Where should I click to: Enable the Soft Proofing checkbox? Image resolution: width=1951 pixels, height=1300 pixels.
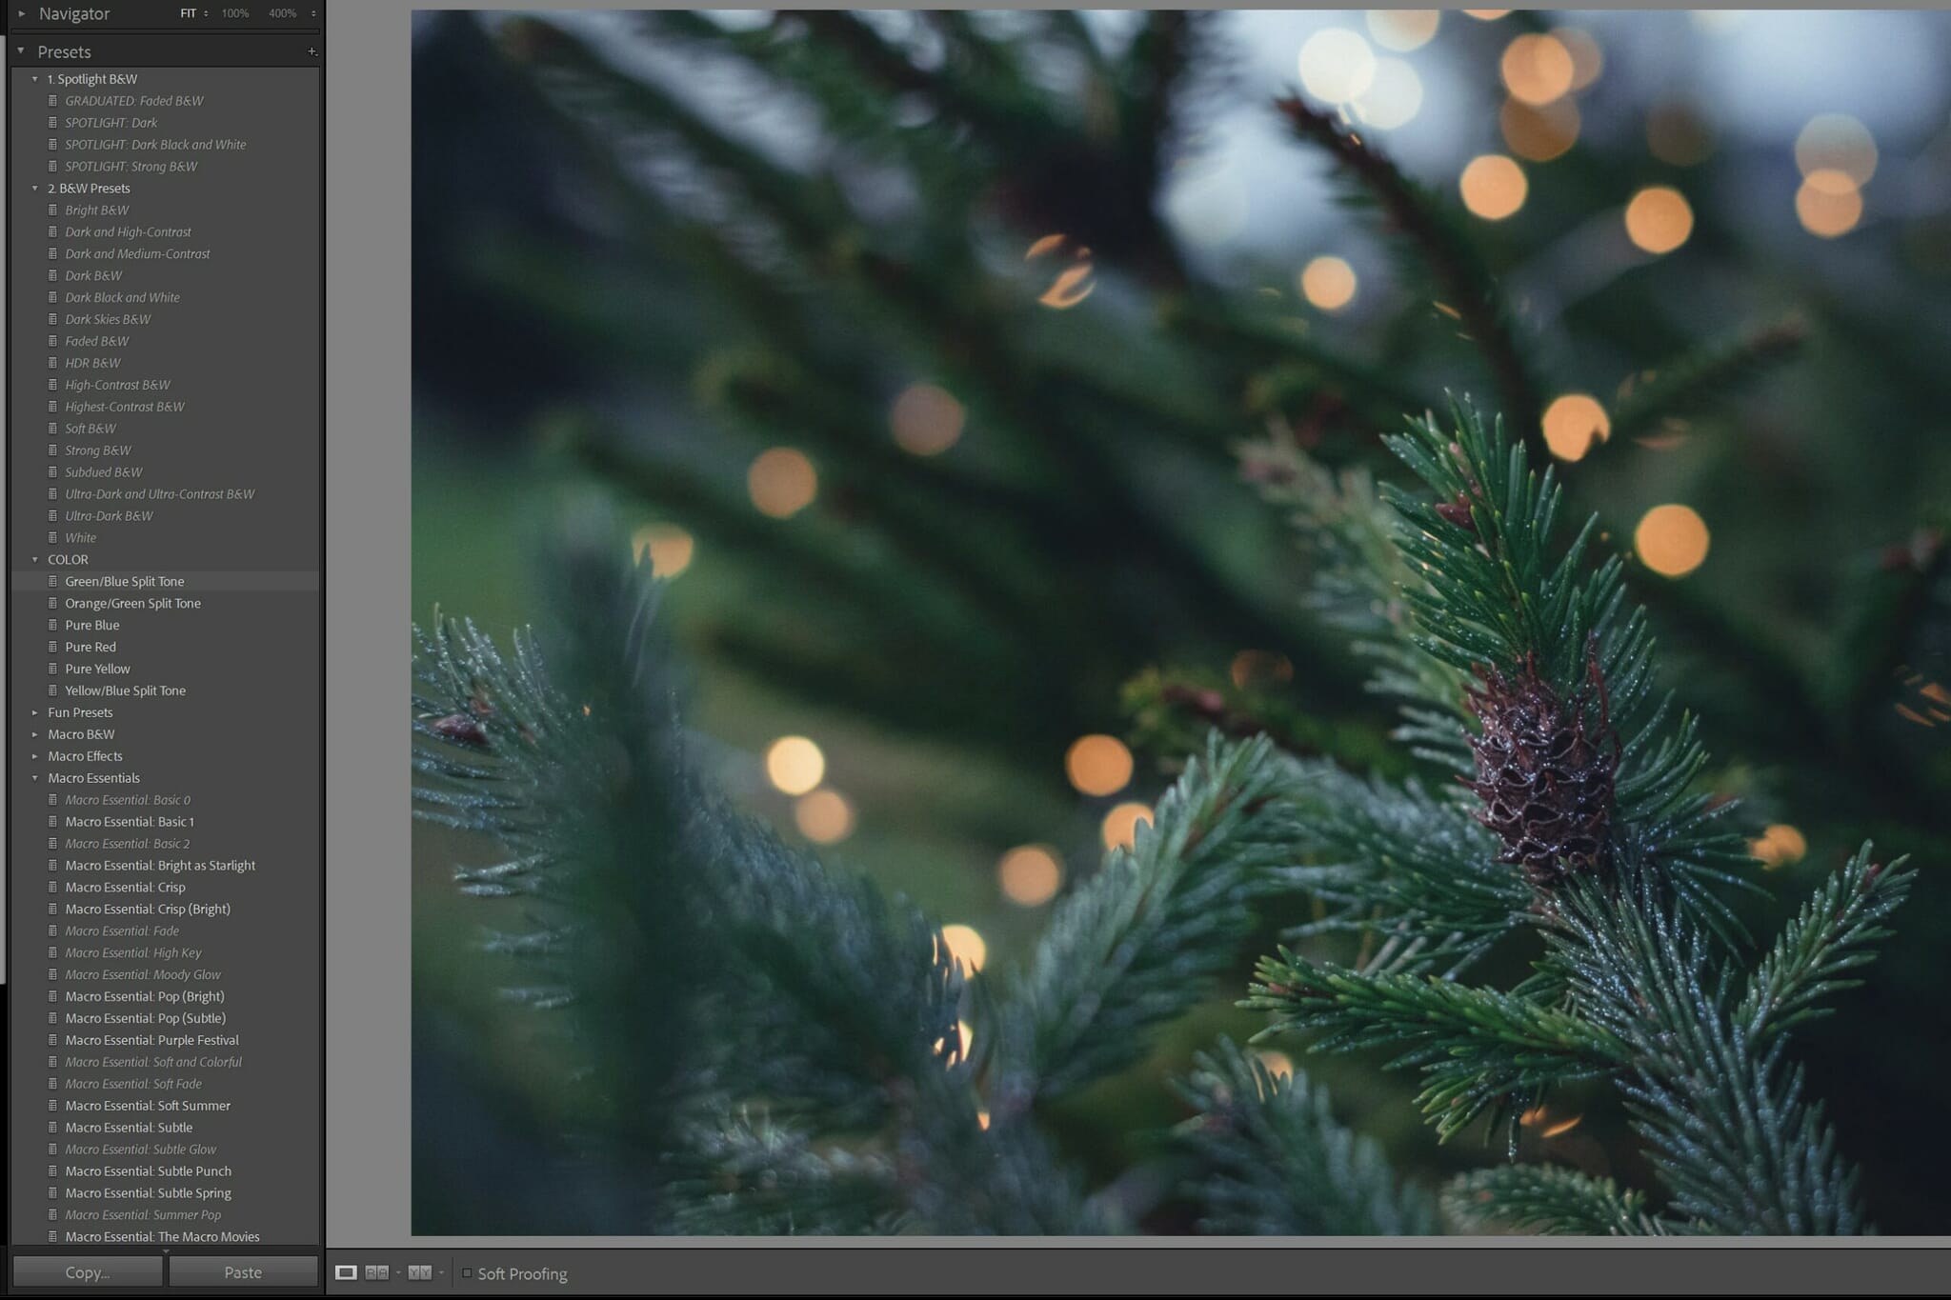tap(467, 1272)
